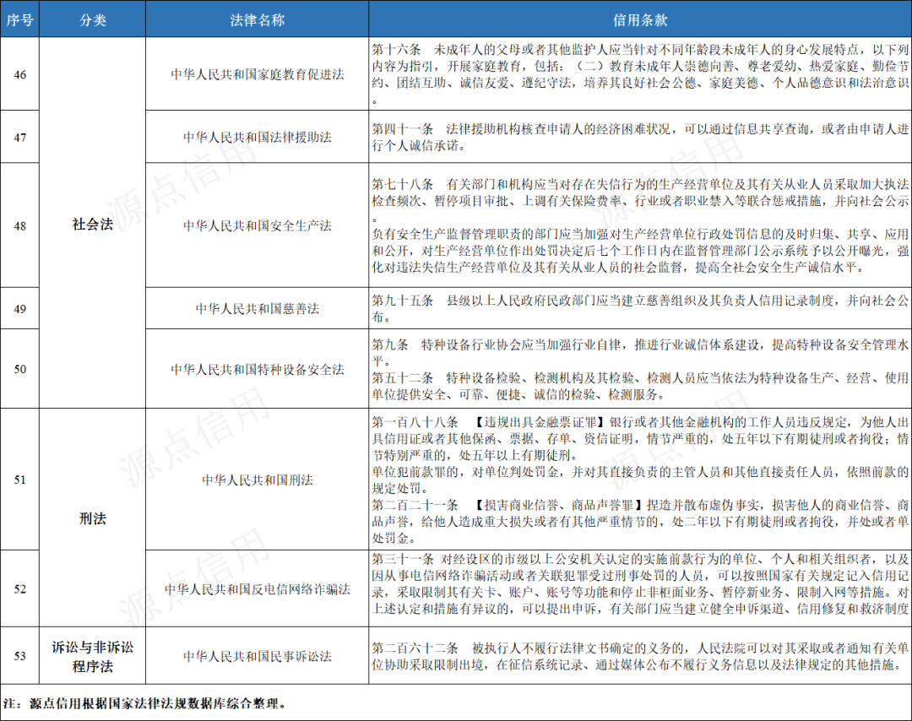912x721 pixels.
Task: Select the 分类 column header
Action: click(x=91, y=18)
